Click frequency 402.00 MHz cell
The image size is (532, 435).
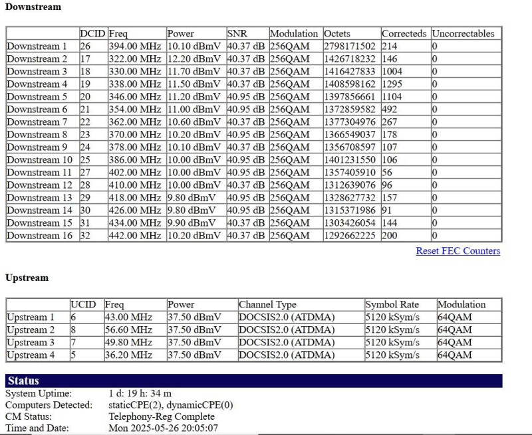tap(135, 173)
